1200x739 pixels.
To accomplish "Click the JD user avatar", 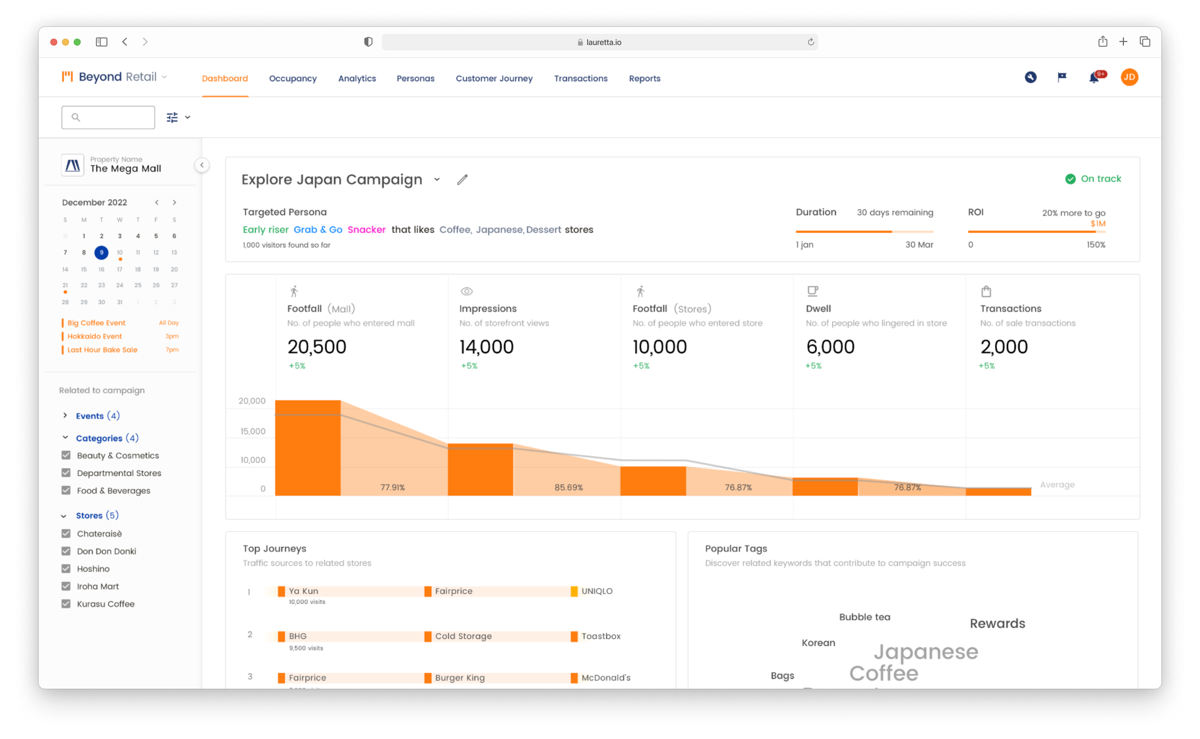I will point(1129,77).
